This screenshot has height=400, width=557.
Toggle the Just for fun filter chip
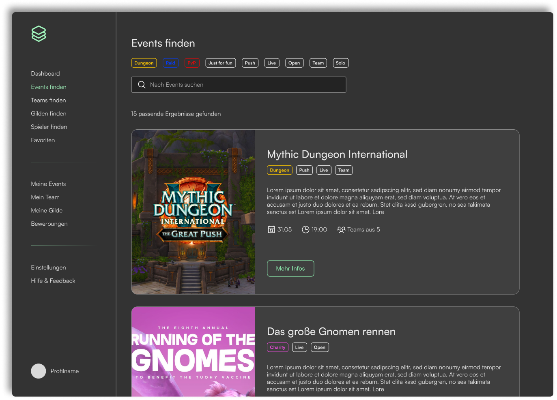pyautogui.click(x=221, y=63)
